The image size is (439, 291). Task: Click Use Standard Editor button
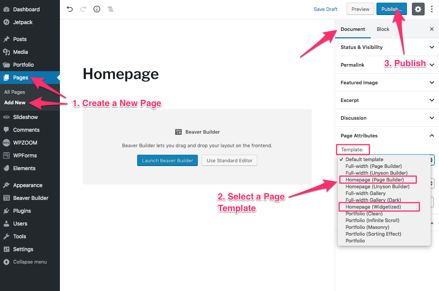pos(229,160)
